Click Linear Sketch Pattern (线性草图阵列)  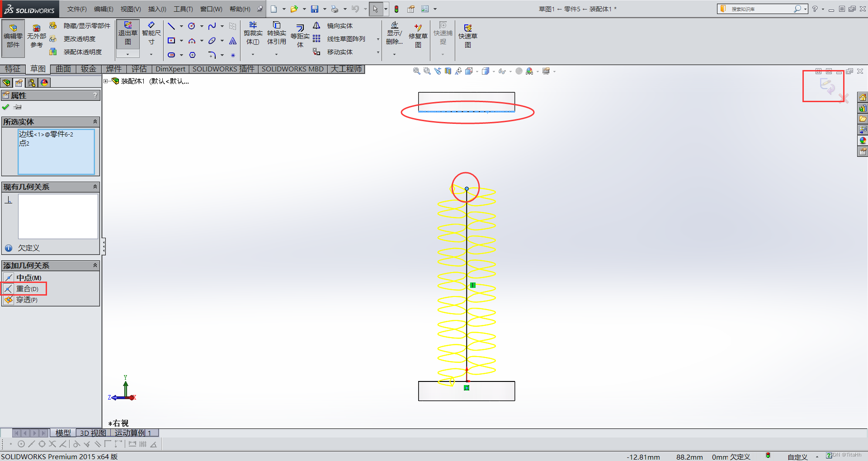(x=339, y=39)
